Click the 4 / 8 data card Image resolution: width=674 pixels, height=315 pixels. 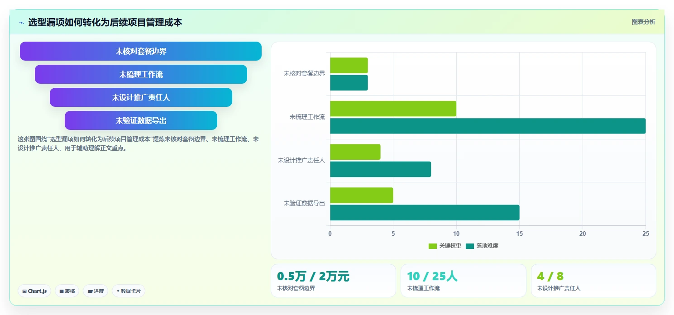593,281
